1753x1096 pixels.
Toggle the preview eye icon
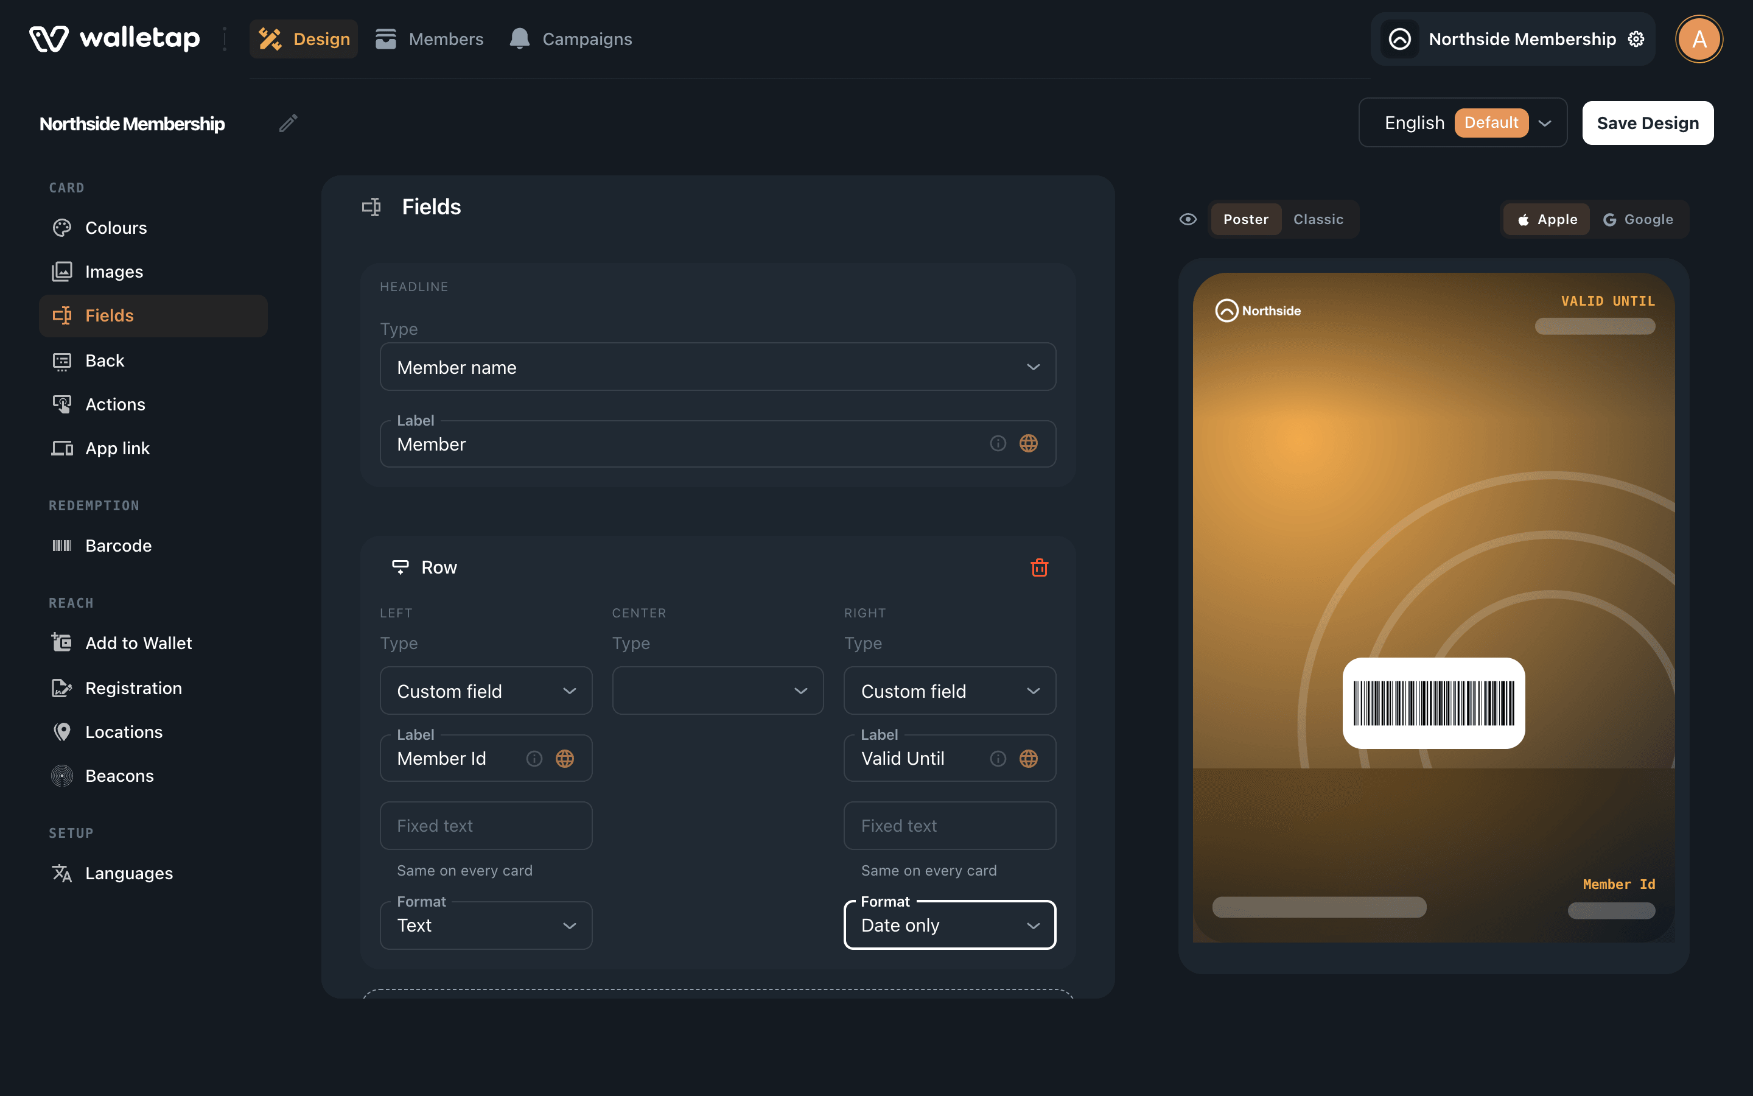[x=1188, y=220]
